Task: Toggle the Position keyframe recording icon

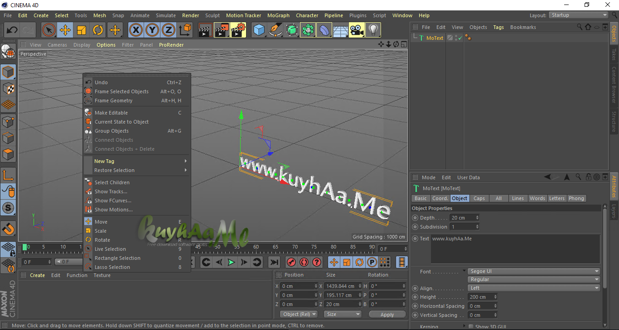Action: pyautogui.click(x=334, y=262)
